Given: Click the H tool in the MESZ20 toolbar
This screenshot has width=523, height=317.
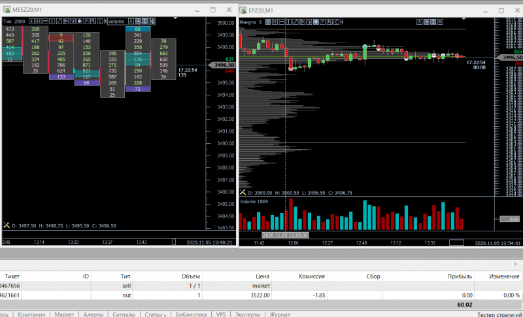Looking at the screenshot, I should tap(39, 22).
